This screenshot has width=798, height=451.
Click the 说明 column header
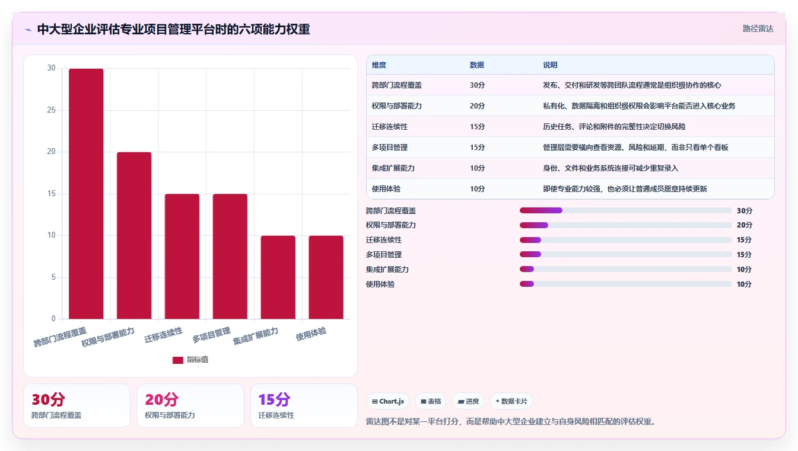[x=550, y=65]
